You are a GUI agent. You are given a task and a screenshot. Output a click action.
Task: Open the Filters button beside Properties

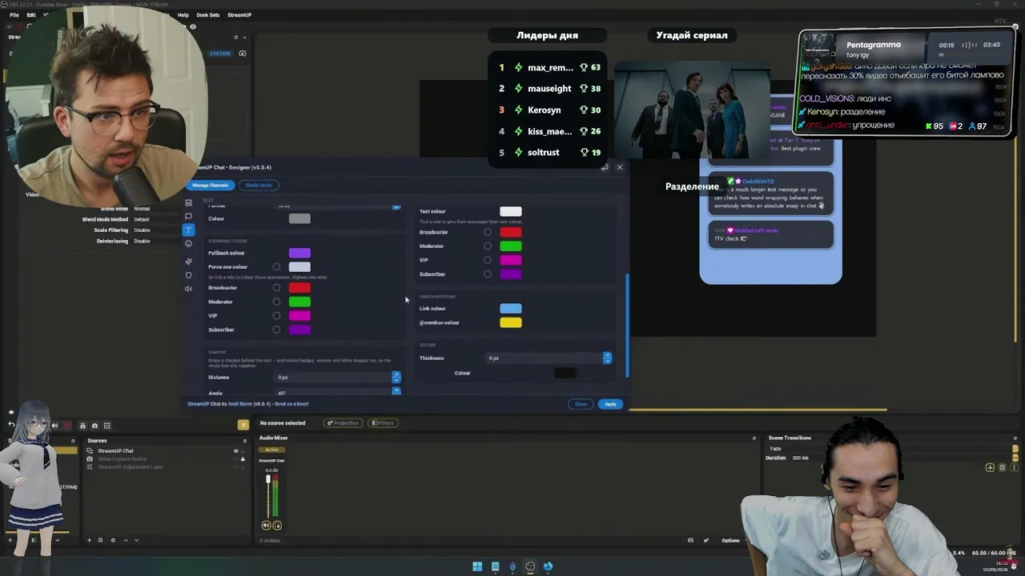383,423
